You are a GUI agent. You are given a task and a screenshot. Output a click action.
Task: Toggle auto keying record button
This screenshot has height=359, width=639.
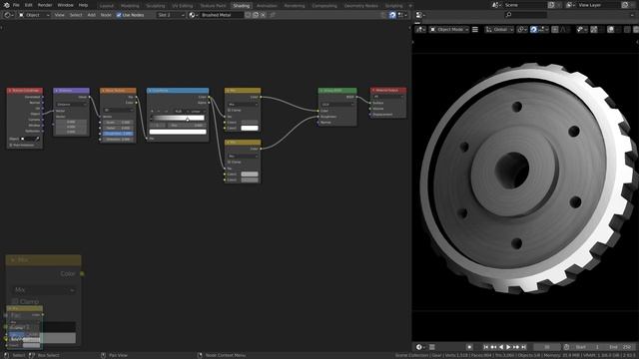(x=469, y=347)
